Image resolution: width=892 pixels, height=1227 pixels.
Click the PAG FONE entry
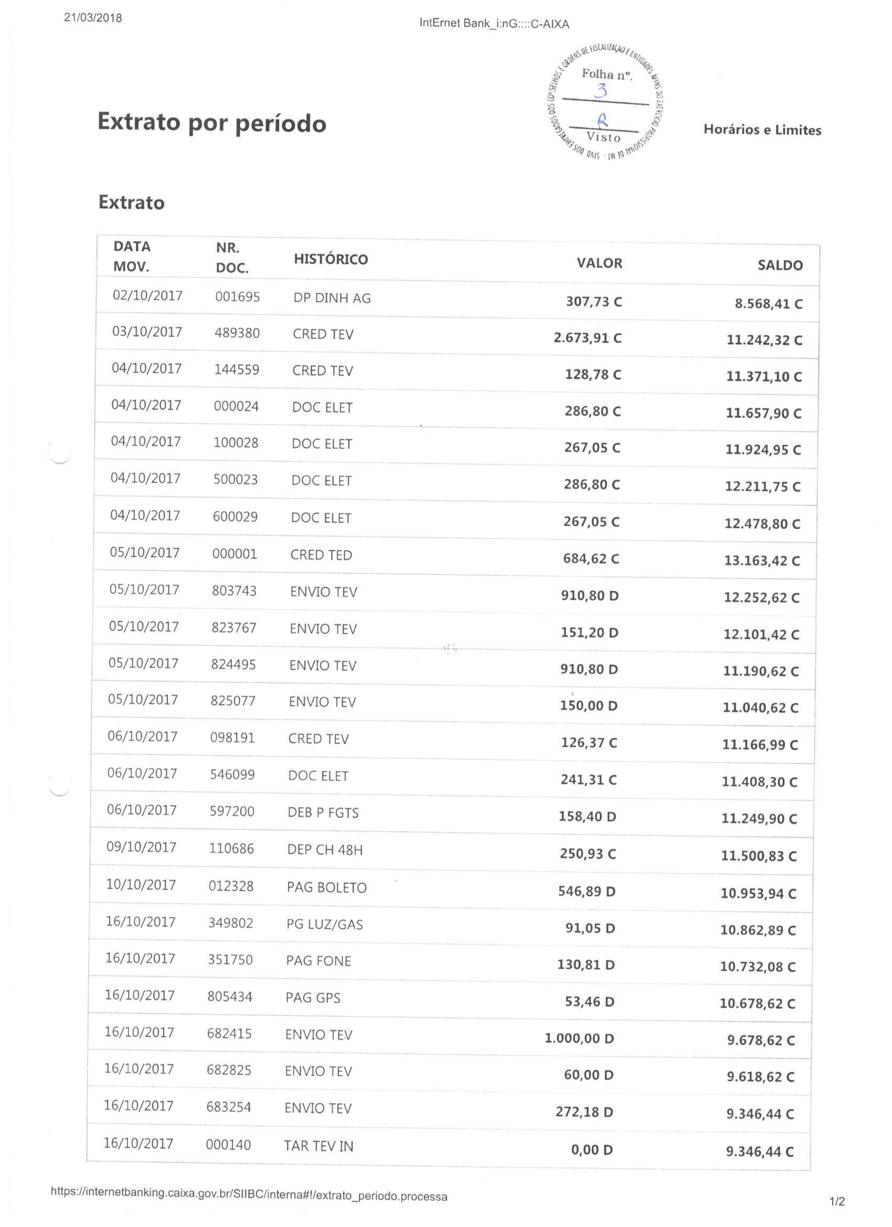(x=318, y=961)
